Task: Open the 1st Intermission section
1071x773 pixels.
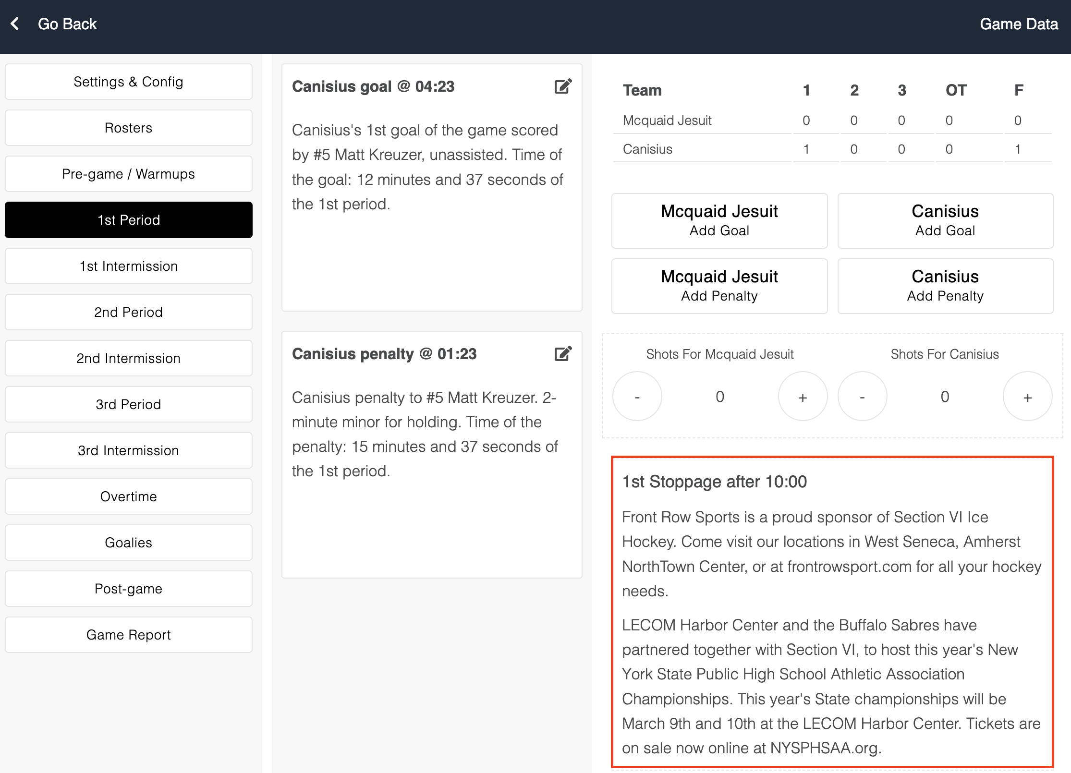Action: coord(128,266)
